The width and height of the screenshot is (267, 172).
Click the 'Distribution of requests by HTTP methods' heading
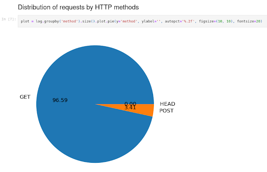(x=72, y=7)
